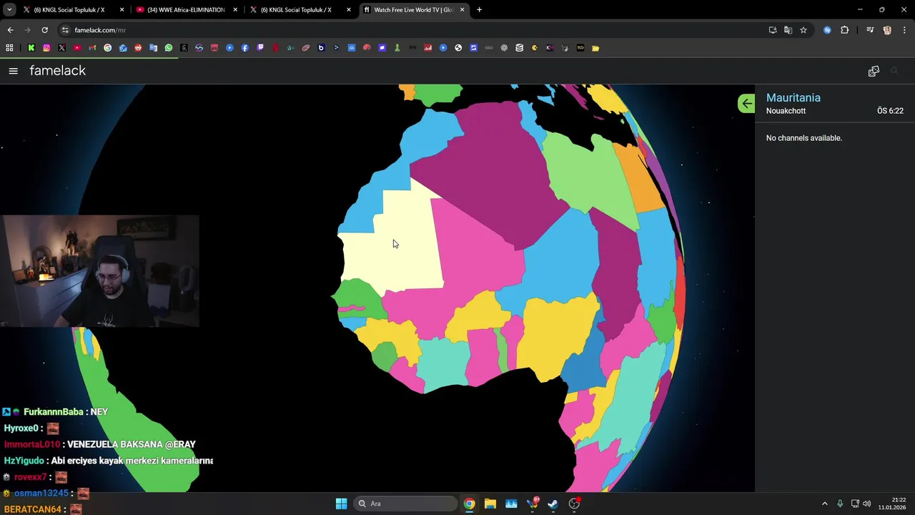Viewport: 915px width, 515px height.
Task: Open the Gmail bookmark
Action: tap(92, 48)
